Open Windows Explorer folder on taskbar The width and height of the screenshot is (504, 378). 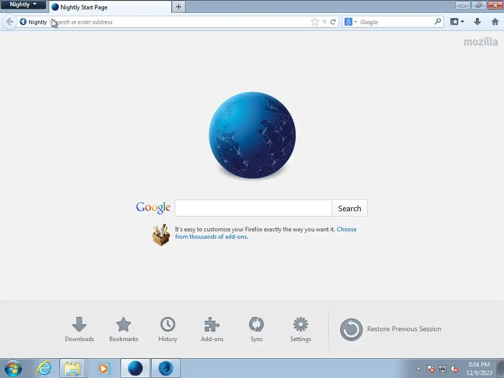click(x=72, y=368)
